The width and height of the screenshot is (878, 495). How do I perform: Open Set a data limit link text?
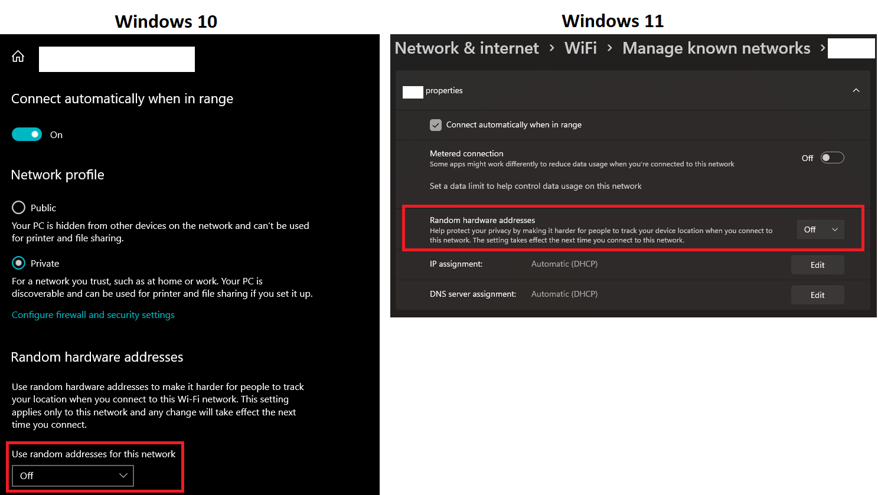536,186
